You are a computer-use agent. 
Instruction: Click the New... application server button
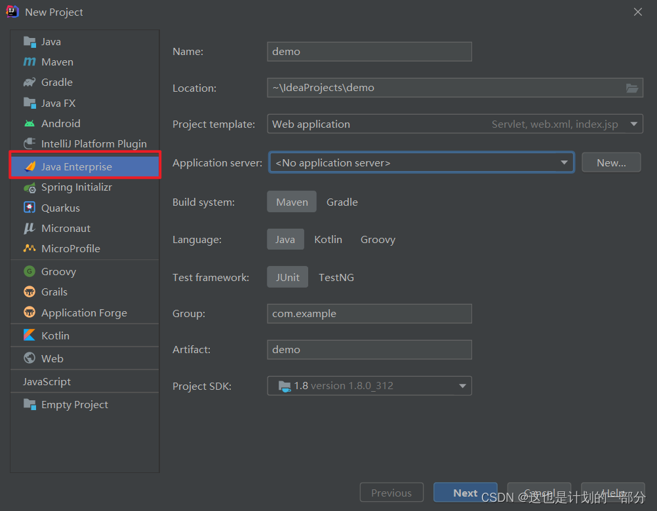611,162
